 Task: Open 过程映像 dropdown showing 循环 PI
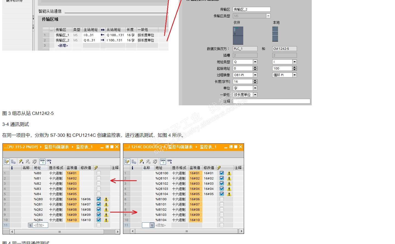click(x=294, y=75)
